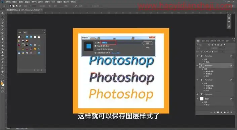Select the Eraser tool
Image resolution: width=237 pixels, height=130 pixels.
2,46
